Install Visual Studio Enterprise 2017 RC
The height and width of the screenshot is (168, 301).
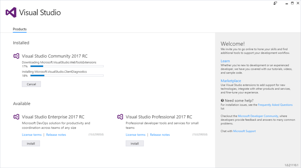(31, 143)
